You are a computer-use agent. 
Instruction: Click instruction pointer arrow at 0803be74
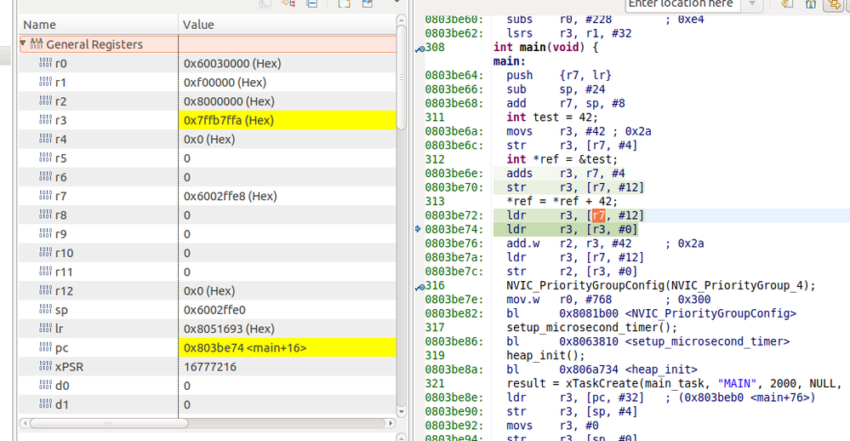coord(419,230)
